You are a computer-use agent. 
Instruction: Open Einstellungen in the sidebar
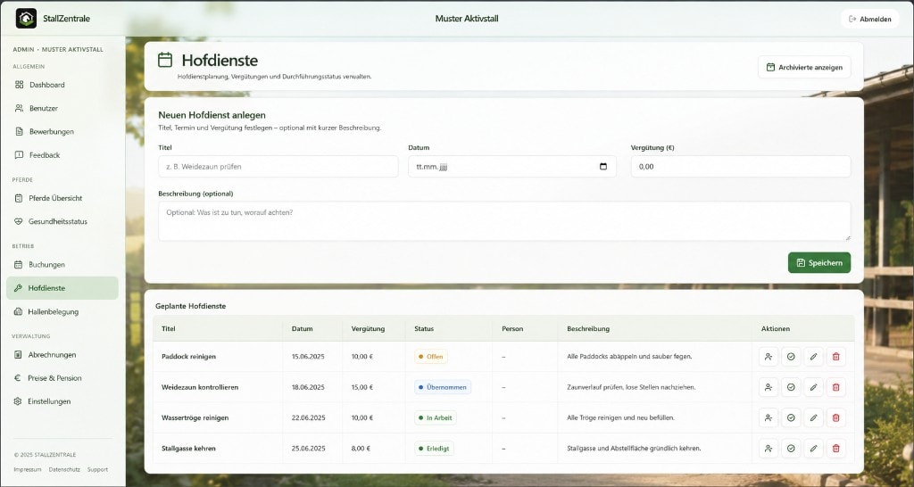62,401
